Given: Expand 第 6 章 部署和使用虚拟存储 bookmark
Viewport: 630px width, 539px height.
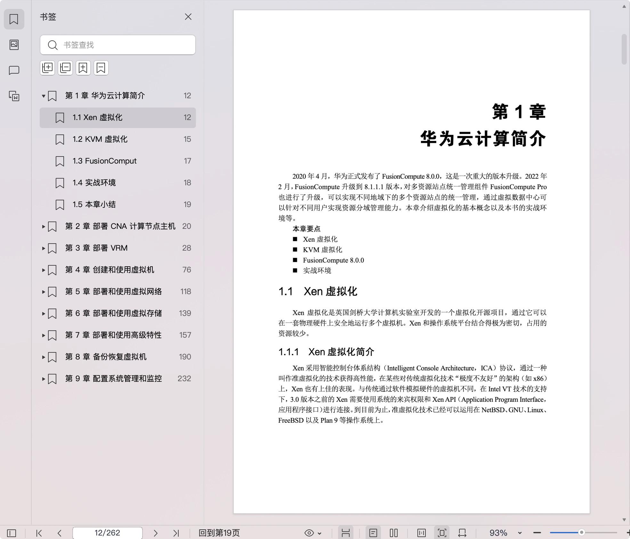Looking at the screenshot, I should click(x=44, y=313).
